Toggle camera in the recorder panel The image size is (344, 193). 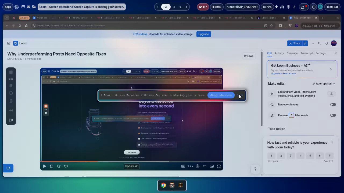pos(11,120)
